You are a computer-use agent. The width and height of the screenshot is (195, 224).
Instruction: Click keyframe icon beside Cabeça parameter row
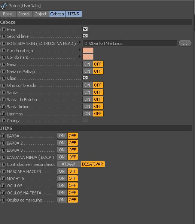click(x=3, y=121)
